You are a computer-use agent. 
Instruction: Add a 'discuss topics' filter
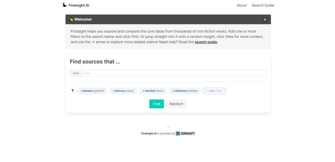point(123,91)
